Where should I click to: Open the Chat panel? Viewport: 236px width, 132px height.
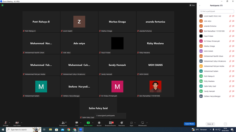[x=77, y=124]
